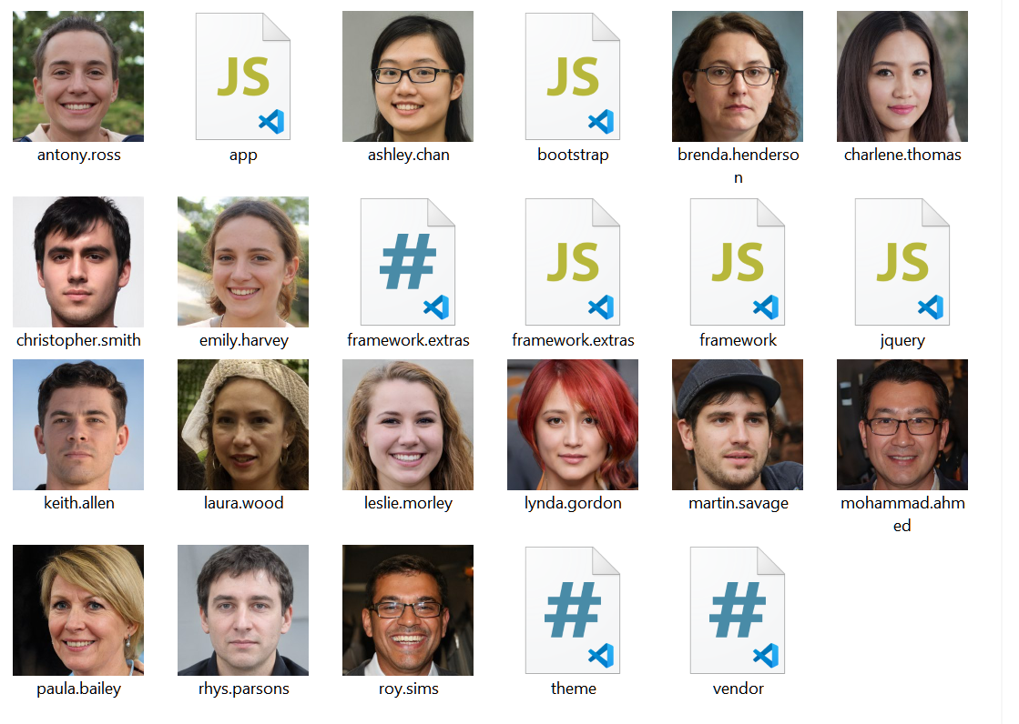The height and width of the screenshot is (724, 1019).
Task: Select the charlene.thomas photo thumbnail
Action: coord(902,76)
